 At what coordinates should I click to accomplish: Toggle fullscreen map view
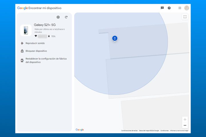tap(185, 17)
